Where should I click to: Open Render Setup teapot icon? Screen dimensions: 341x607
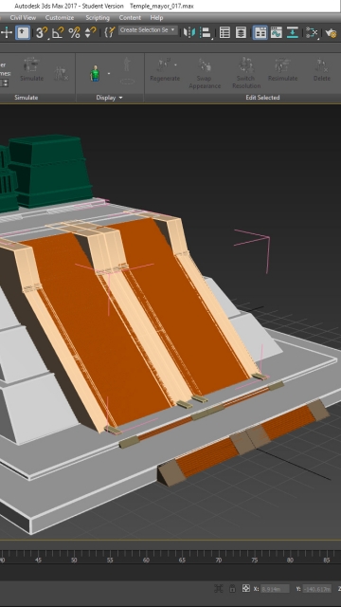coord(331,32)
